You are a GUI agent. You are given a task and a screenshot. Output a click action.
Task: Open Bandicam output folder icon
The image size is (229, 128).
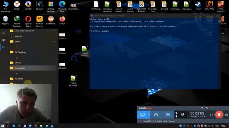[x=202, y=108]
